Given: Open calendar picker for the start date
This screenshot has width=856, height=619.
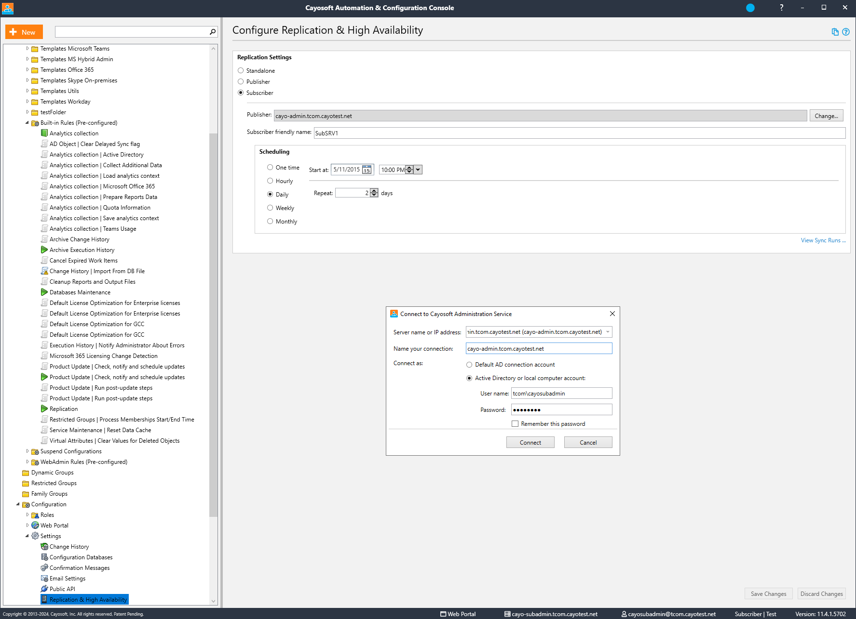Looking at the screenshot, I should coord(367,170).
